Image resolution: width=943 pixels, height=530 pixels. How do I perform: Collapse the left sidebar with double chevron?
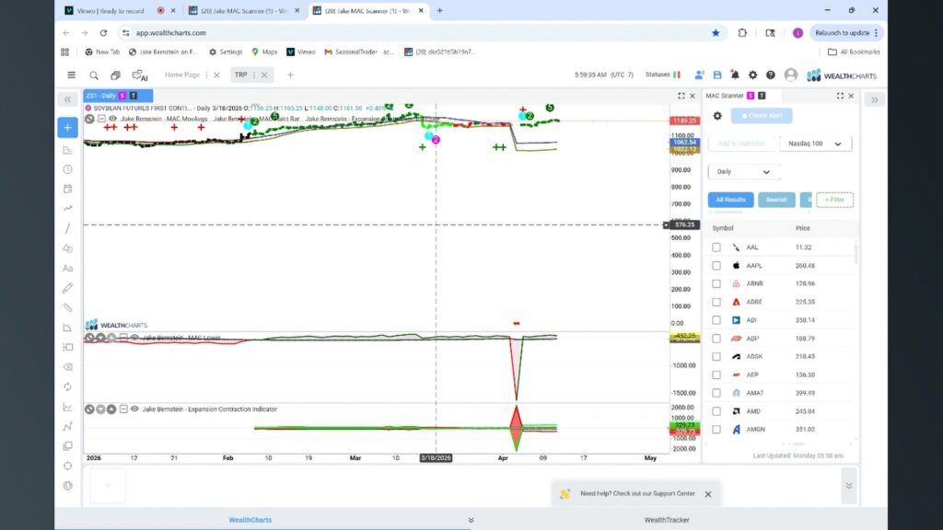point(67,99)
